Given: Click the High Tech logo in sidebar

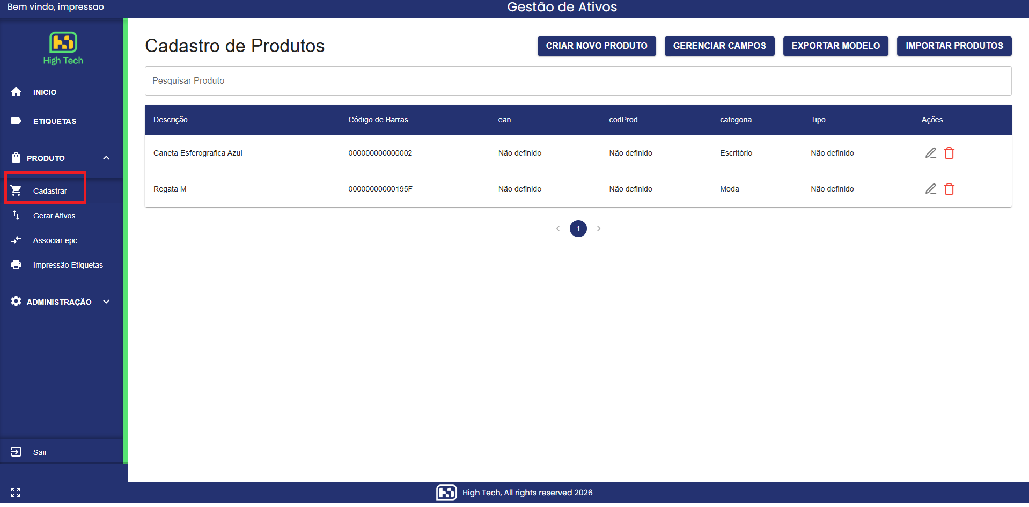Looking at the screenshot, I should pyautogui.click(x=63, y=48).
